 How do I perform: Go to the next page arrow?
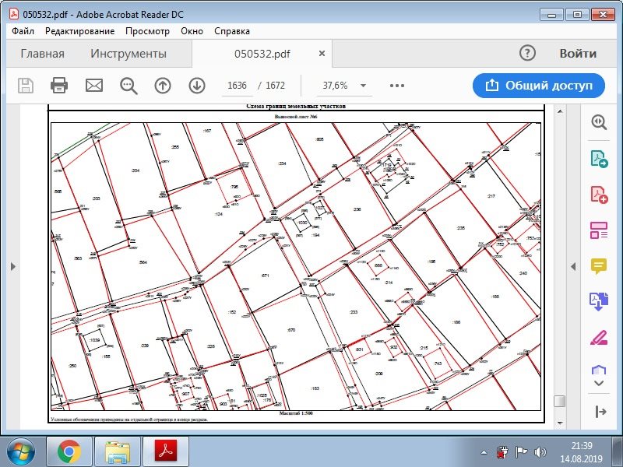click(x=197, y=86)
